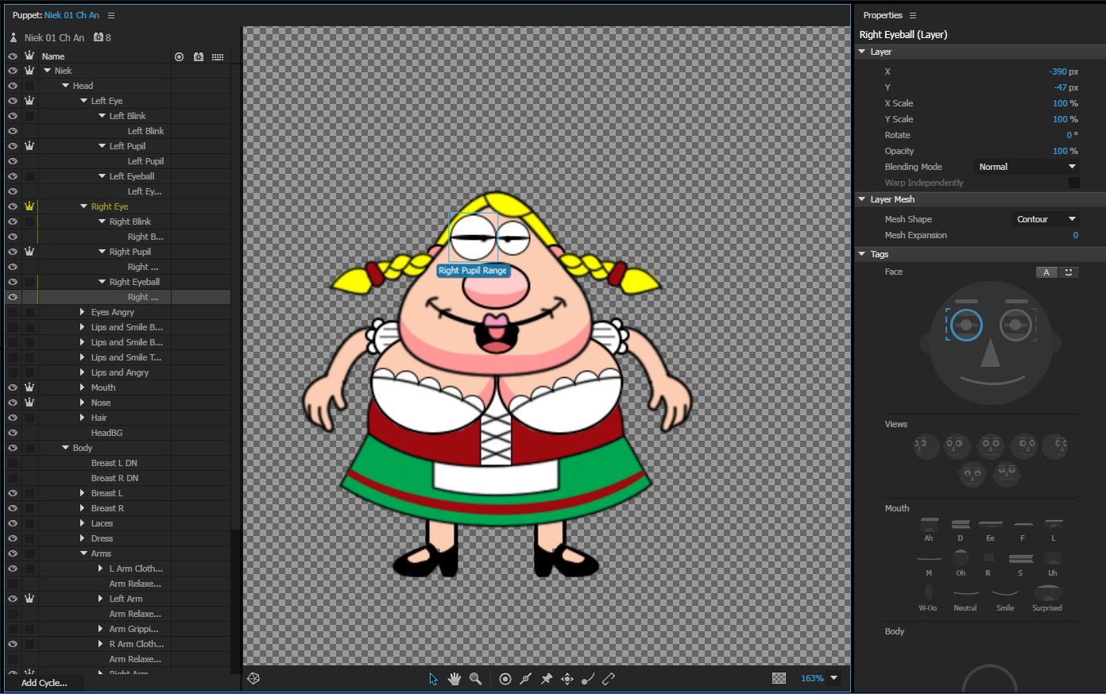
Task: Hide the HeadBG layer
Action: pos(13,433)
